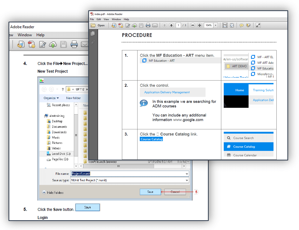299x230 pixels.
Task: Open the 104% zoom level dropdown
Action: point(216,25)
